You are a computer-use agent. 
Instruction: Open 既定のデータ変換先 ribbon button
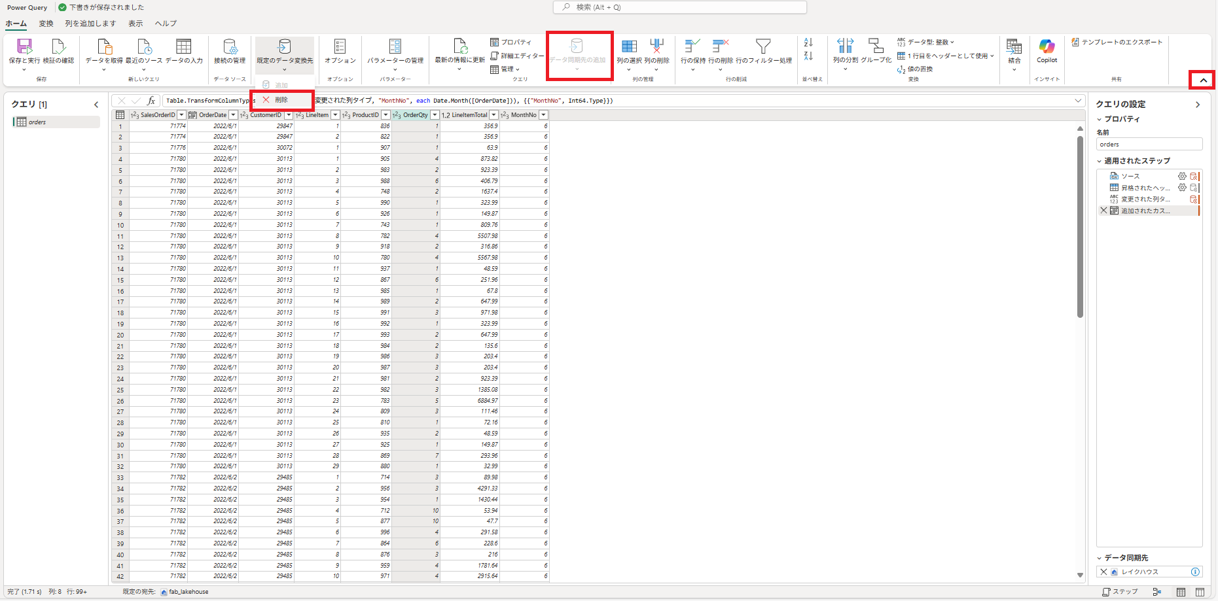[285, 55]
